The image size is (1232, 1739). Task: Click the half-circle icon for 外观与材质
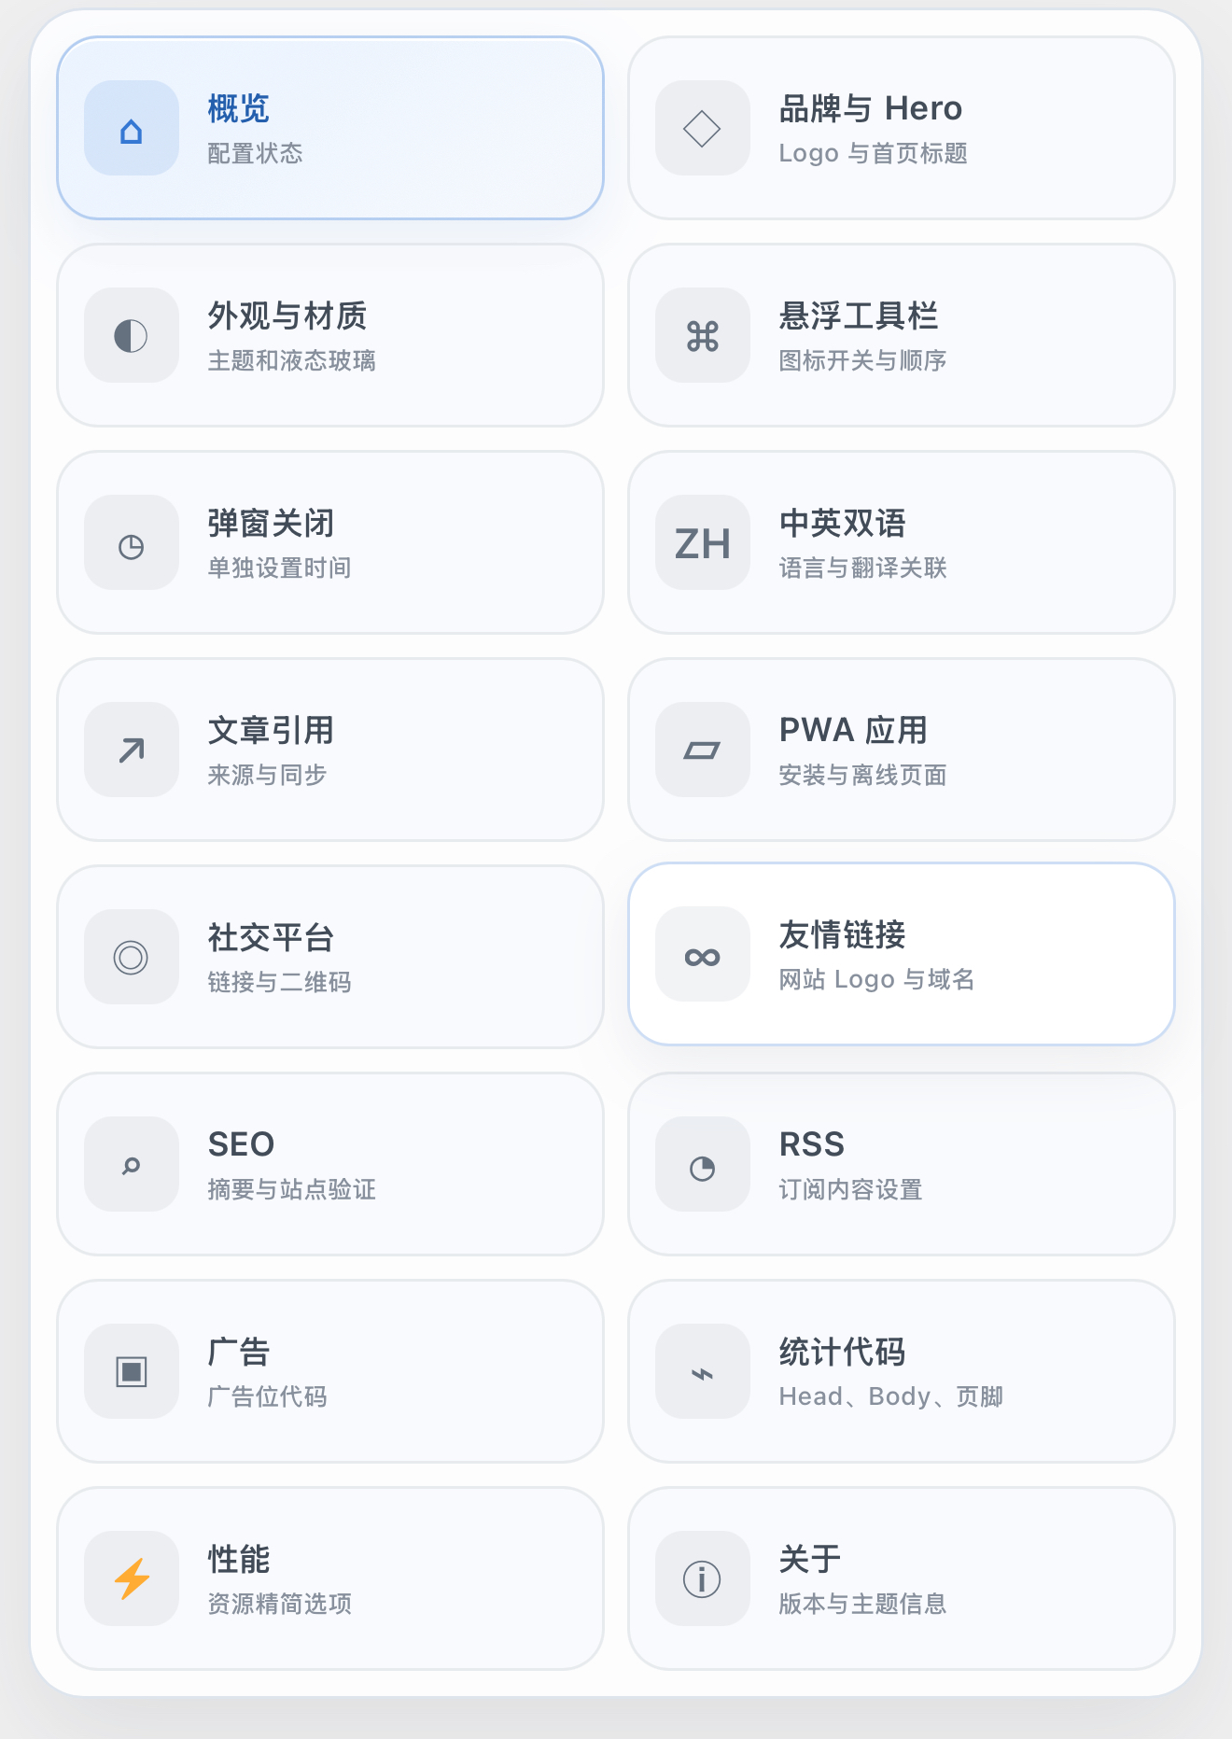click(132, 336)
